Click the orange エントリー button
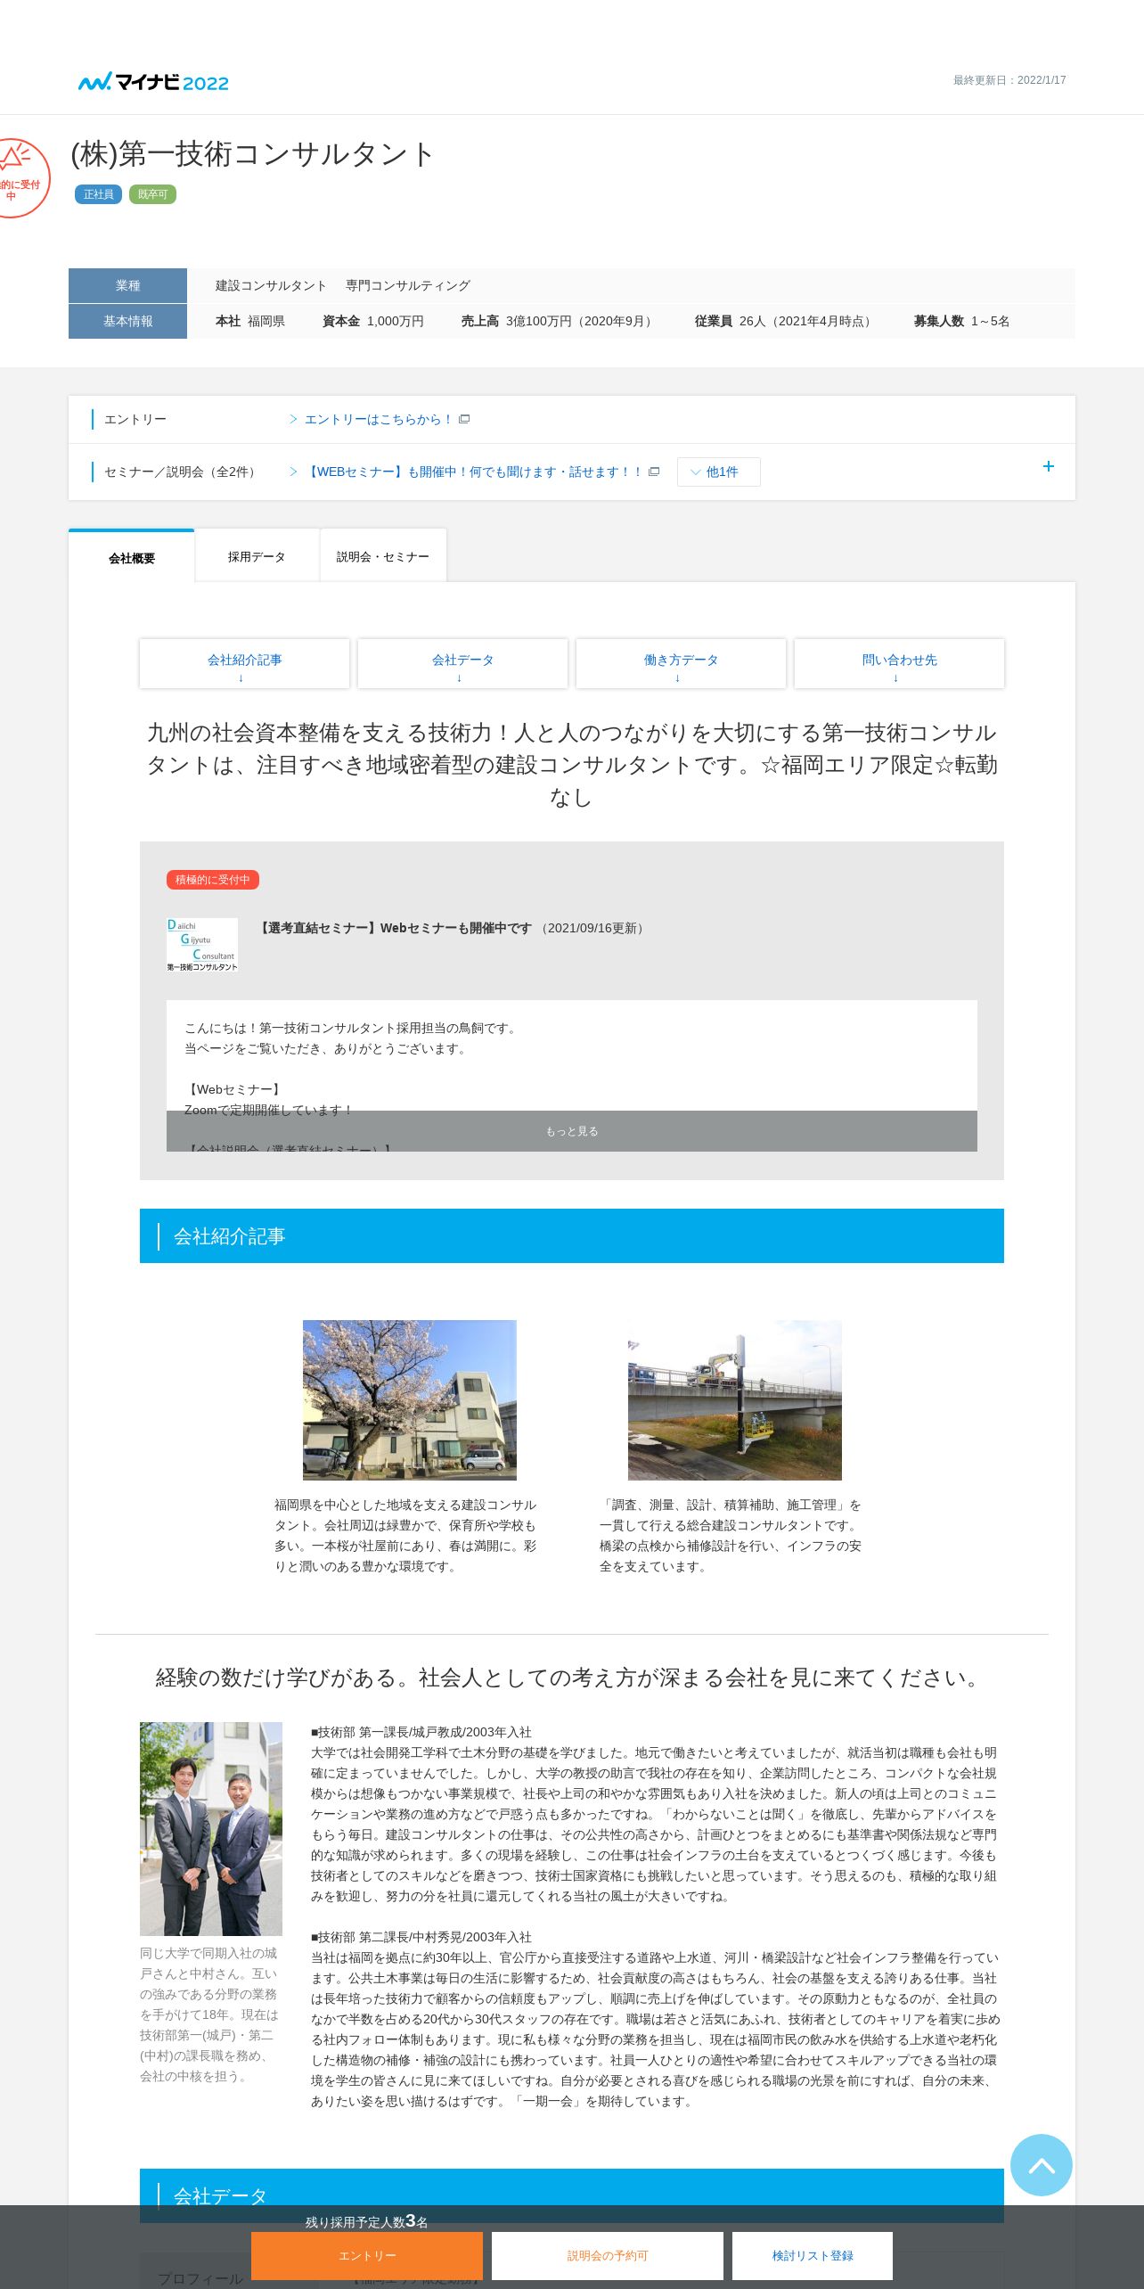 pos(367,2255)
